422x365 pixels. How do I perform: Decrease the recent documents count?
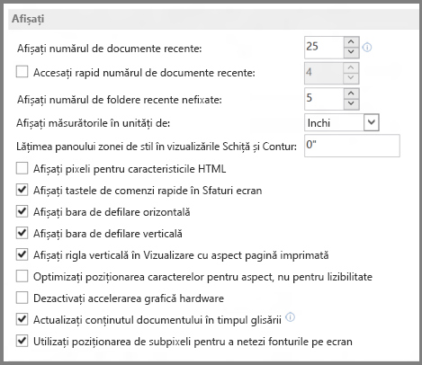tap(351, 52)
